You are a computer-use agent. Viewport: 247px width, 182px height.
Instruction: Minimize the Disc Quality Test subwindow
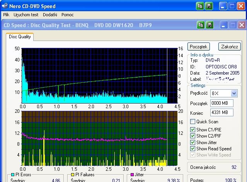click(x=223, y=25)
